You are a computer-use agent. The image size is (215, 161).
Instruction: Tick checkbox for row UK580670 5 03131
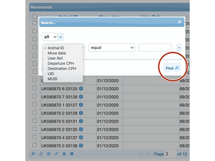pos(35,121)
